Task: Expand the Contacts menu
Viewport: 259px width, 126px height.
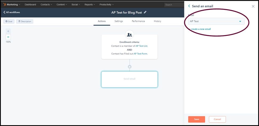Action: tap(46, 5)
